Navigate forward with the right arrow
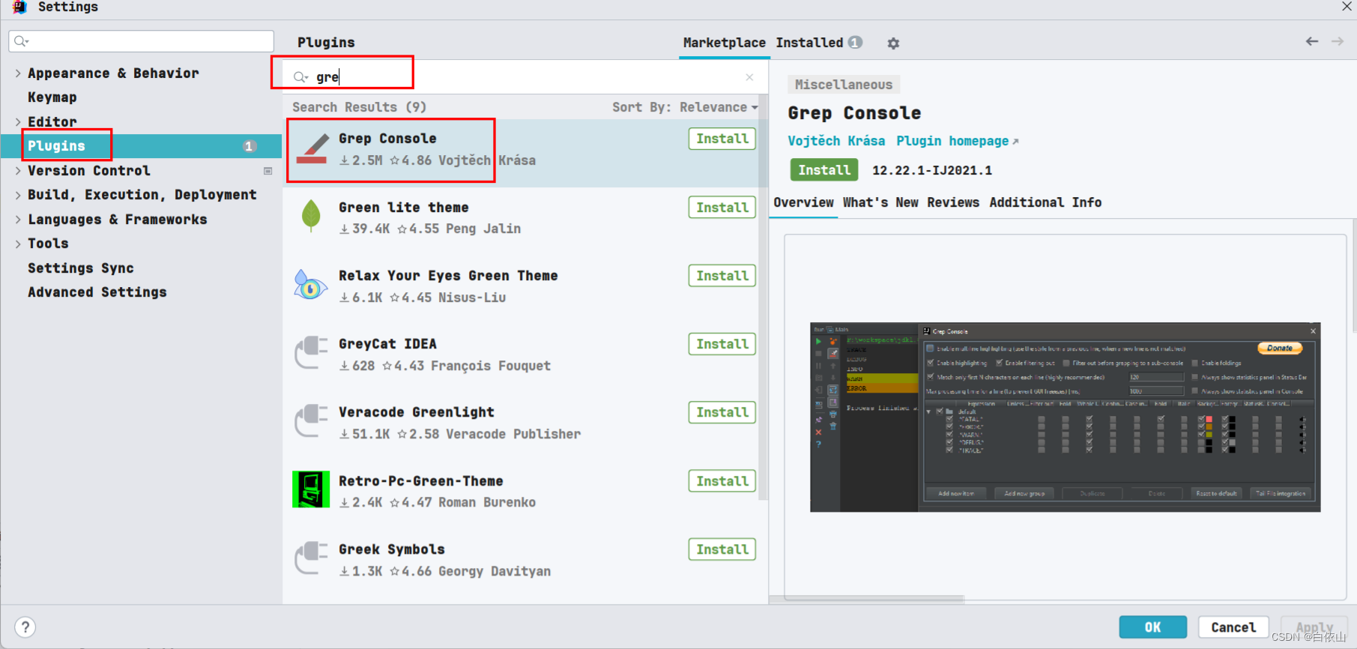This screenshot has width=1357, height=649. 1338,41
